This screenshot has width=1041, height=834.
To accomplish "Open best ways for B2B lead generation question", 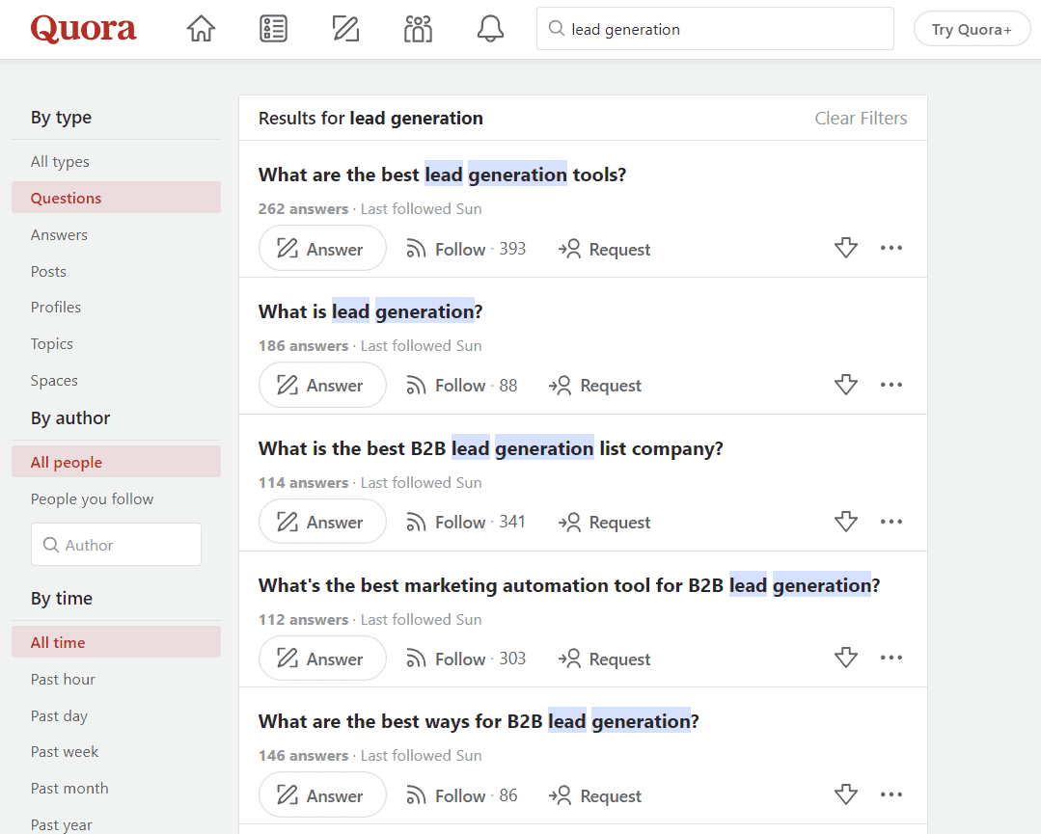I will 479,721.
